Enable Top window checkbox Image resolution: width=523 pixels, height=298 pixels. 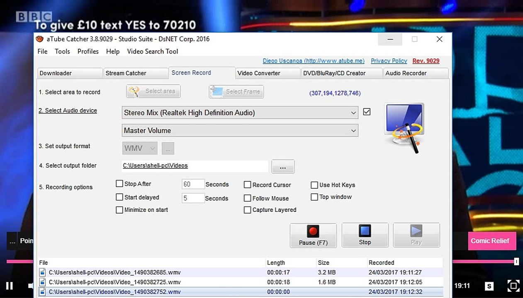(314, 197)
